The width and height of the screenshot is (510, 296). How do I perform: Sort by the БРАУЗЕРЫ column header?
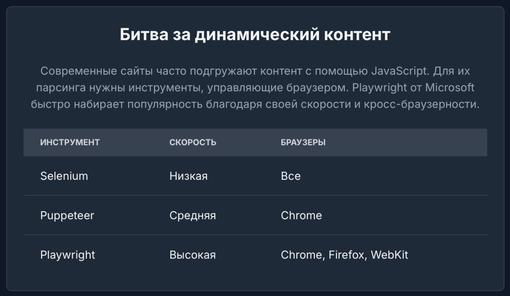pyautogui.click(x=303, y=142)
